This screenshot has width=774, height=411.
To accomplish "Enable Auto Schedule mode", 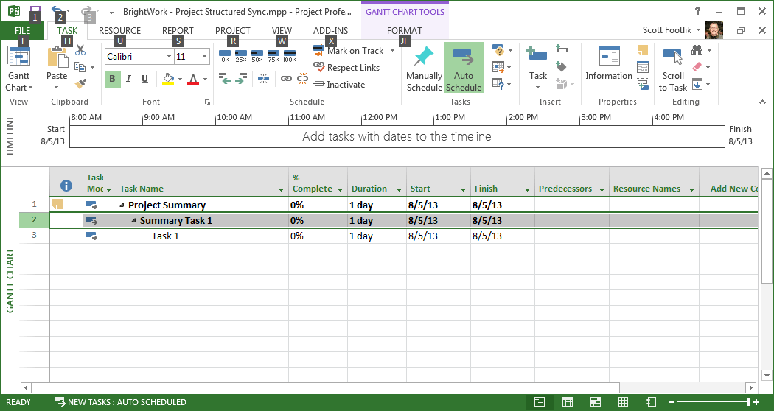I will [x=464, y=66].
